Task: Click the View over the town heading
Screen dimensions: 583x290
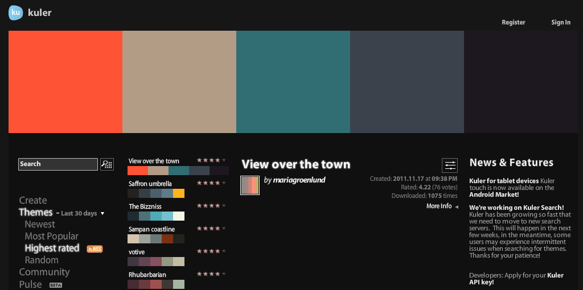Action: point(296,164)
